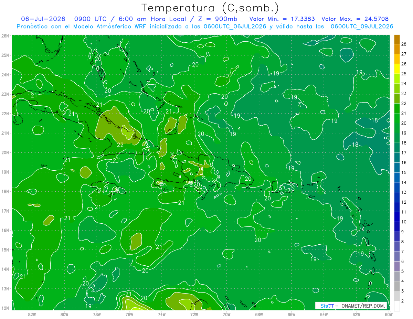The height and width of the screenshot is (319, 413).
Task: Click the '74W' longitude axis label
Action: (162, 314)
